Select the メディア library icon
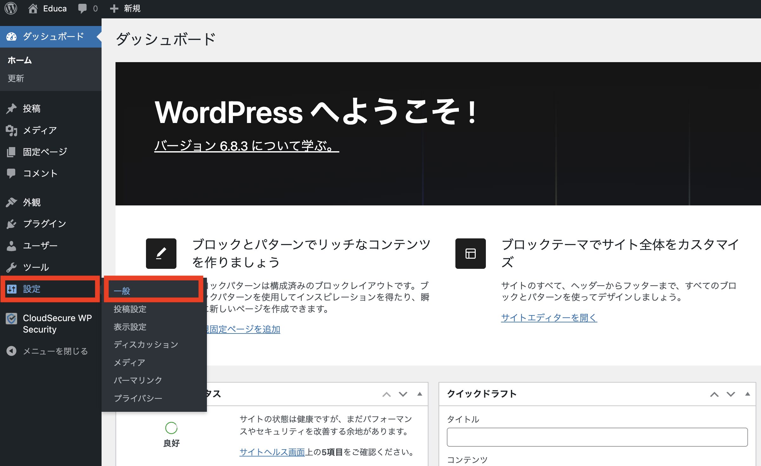This screenshot has width=761, height=466. [x=11, y=130]
